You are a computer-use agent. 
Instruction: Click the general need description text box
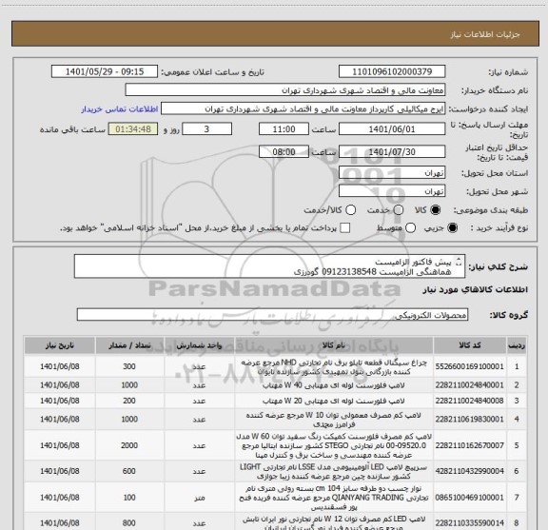pyautogui.click(x=269, y=266)
